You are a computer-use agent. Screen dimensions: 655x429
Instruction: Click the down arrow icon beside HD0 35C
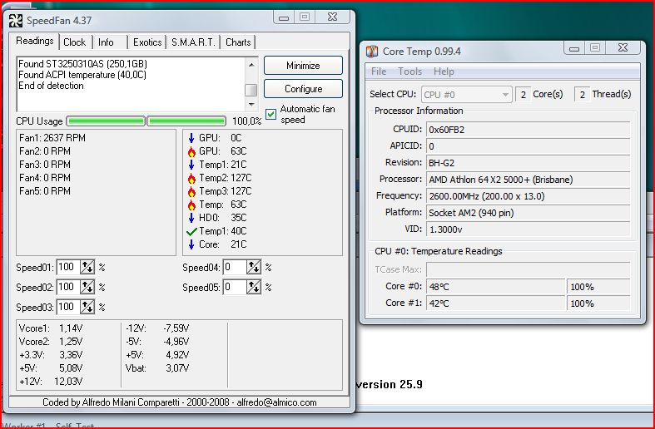click(x=191, y=218)
